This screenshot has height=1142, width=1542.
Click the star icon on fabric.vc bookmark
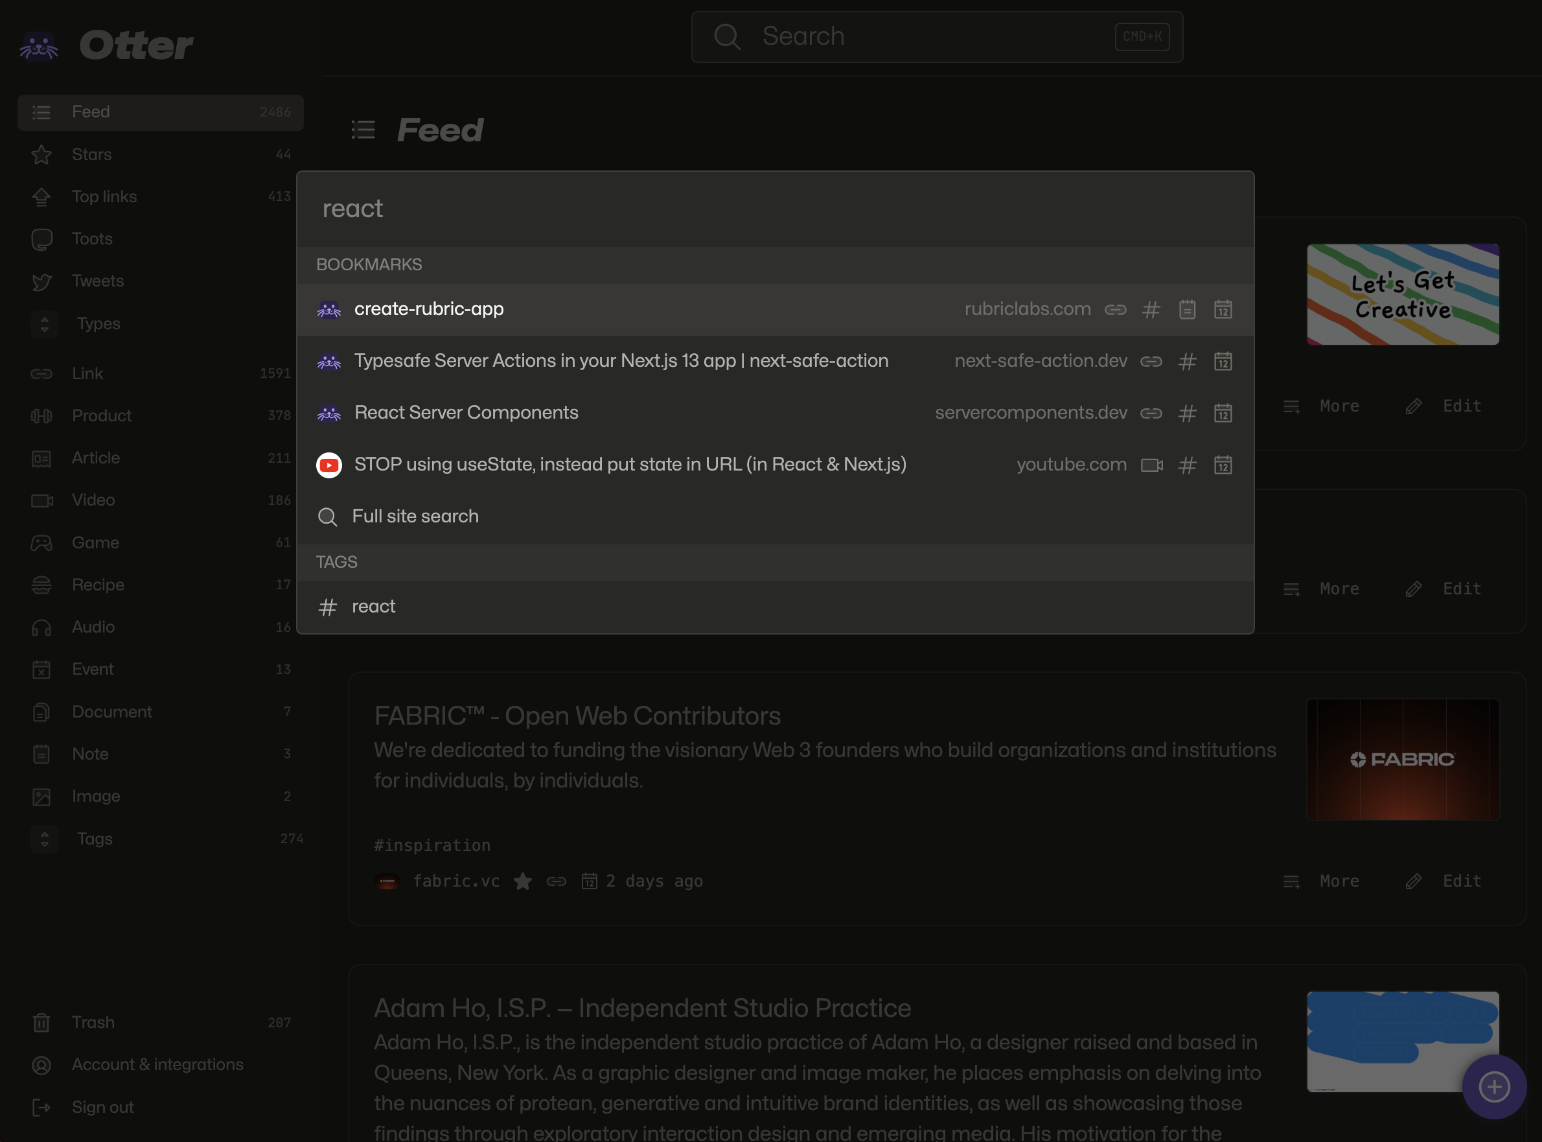point(523,881)
